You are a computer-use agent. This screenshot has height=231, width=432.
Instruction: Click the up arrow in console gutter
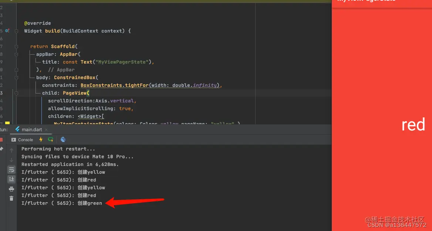point(11,150)
